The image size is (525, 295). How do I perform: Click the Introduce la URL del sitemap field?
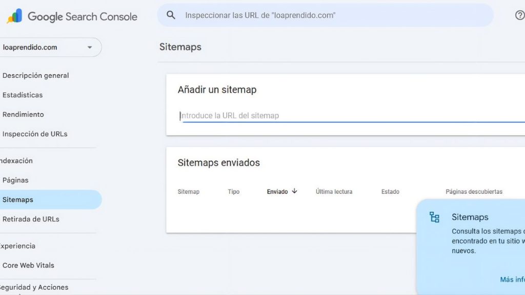(352, 116)
